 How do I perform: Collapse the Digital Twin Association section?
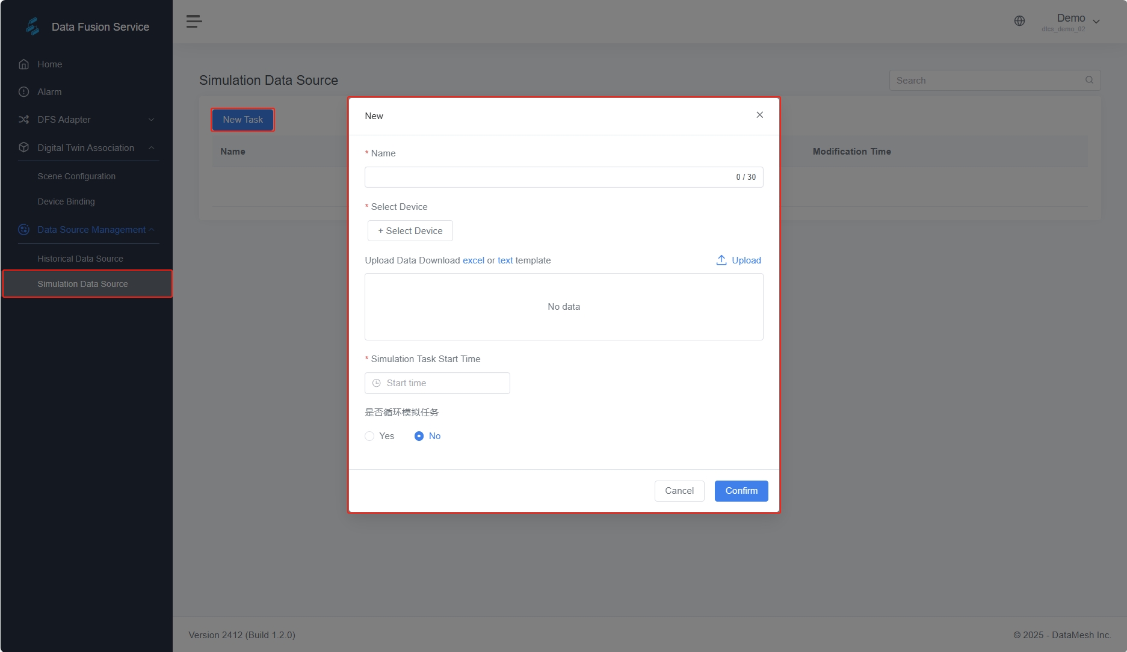click(x=151, y=148)
